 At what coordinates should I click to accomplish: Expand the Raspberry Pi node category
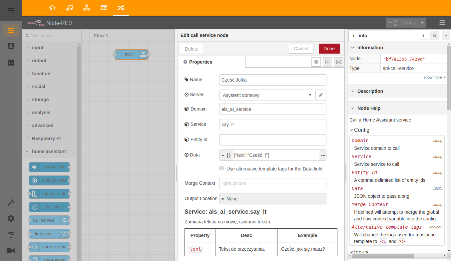click(46, 138)
